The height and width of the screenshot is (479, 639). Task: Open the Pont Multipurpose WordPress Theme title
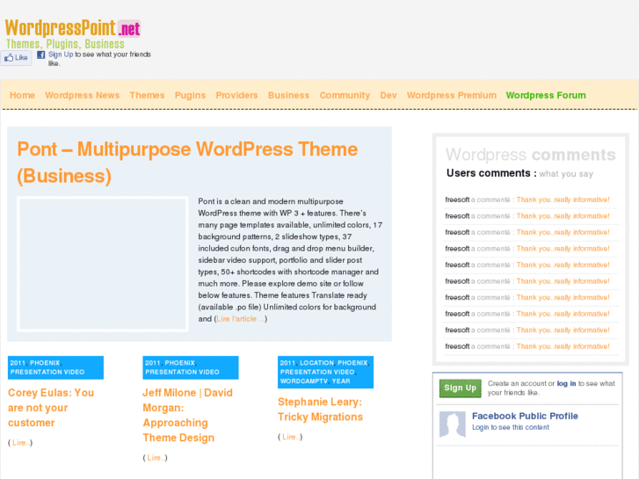(x=187, y=163)
